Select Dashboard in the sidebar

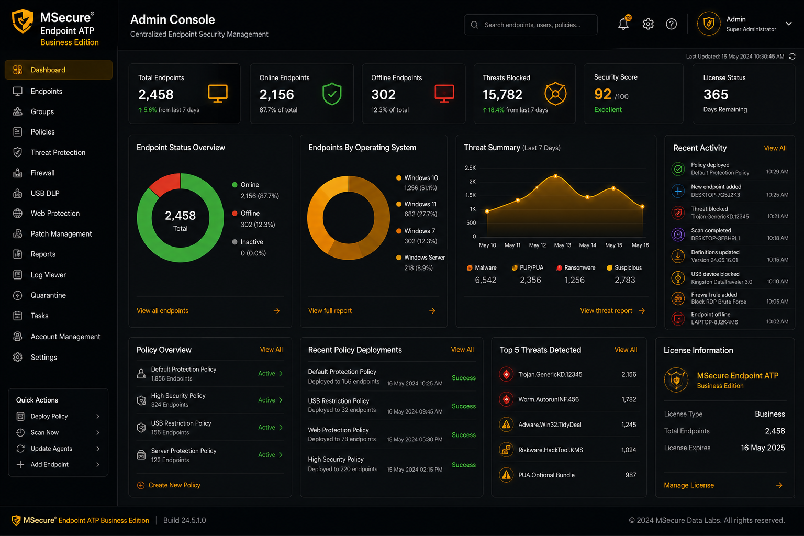pos(59,70)
